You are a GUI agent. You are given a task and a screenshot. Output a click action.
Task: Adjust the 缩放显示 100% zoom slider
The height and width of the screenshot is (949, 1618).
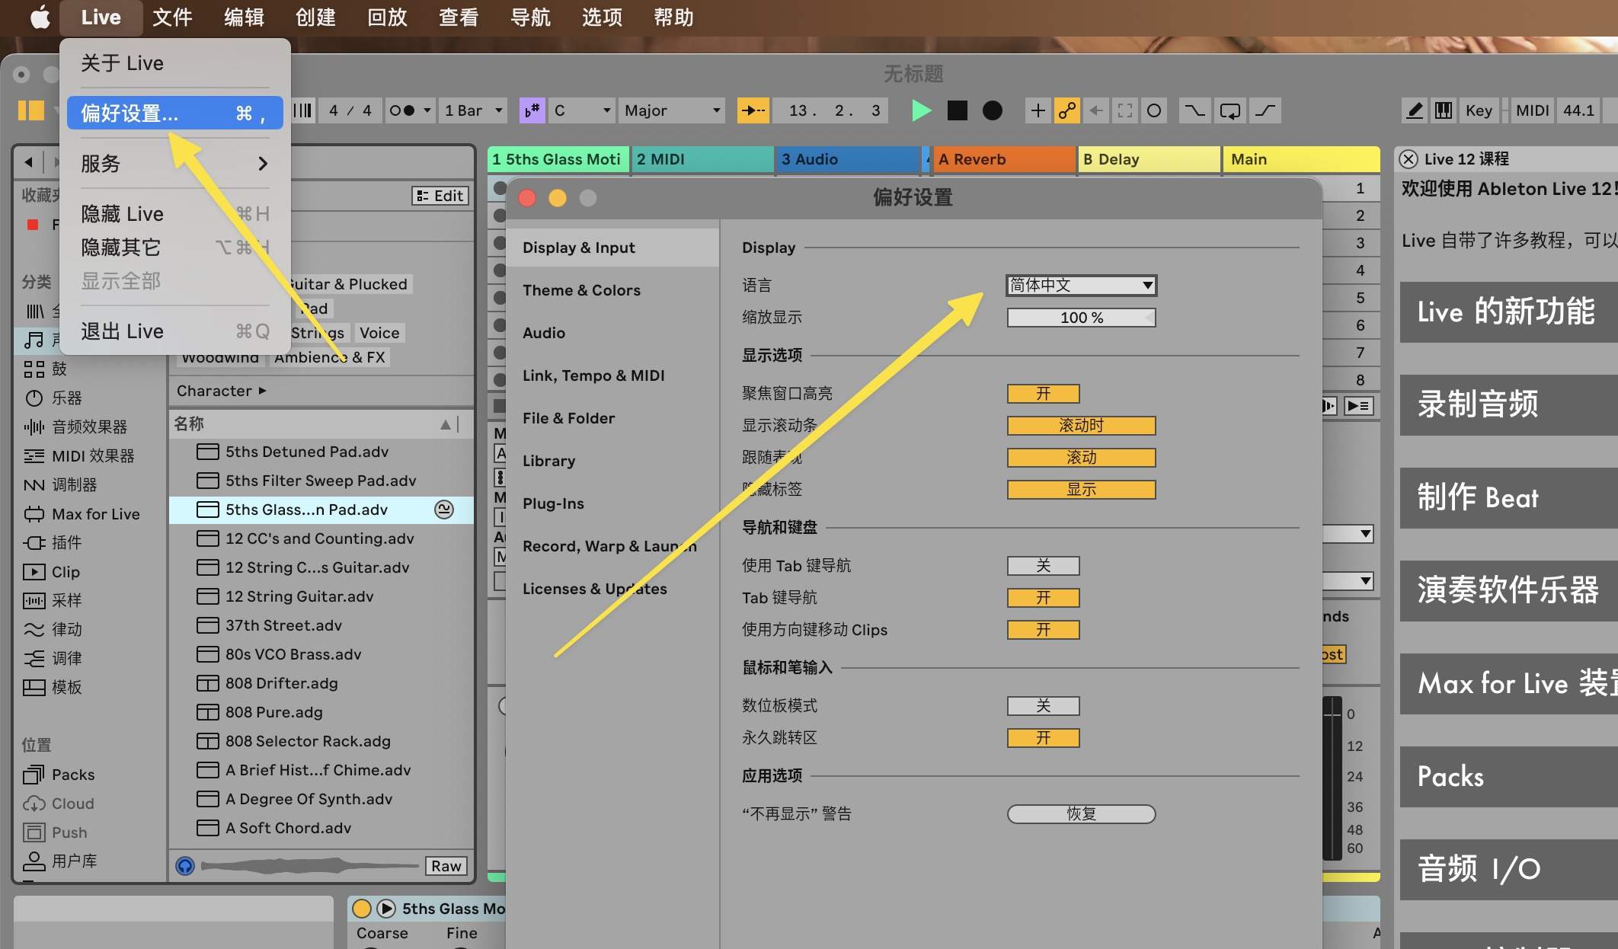[x=1080, y=318]
